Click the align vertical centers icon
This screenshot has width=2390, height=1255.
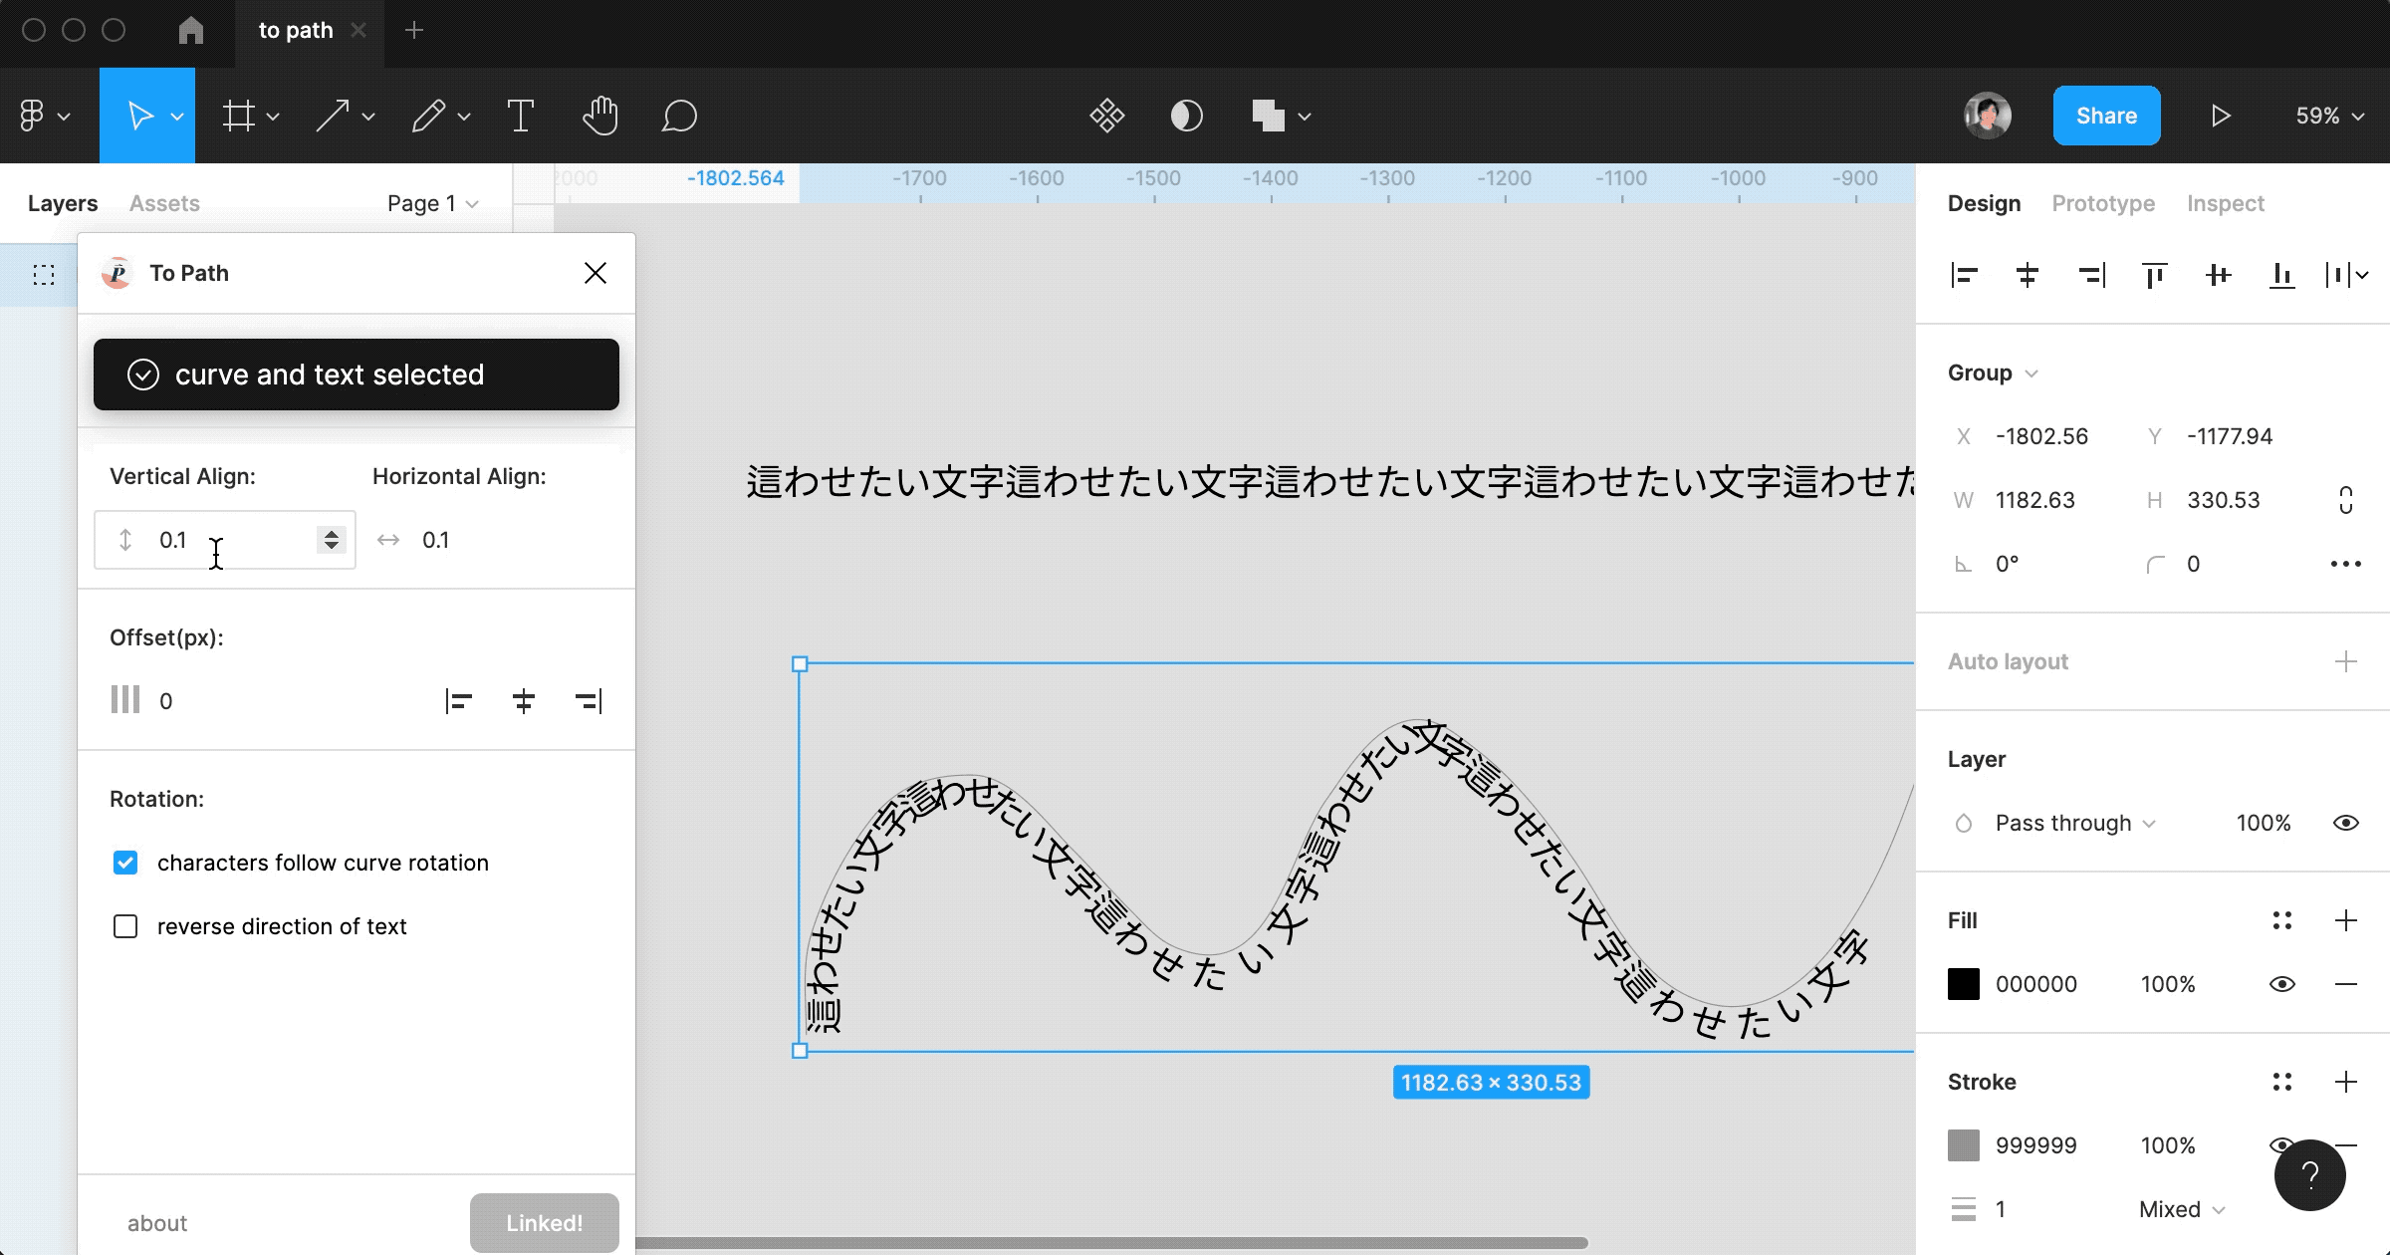(x=2218, y=275)
